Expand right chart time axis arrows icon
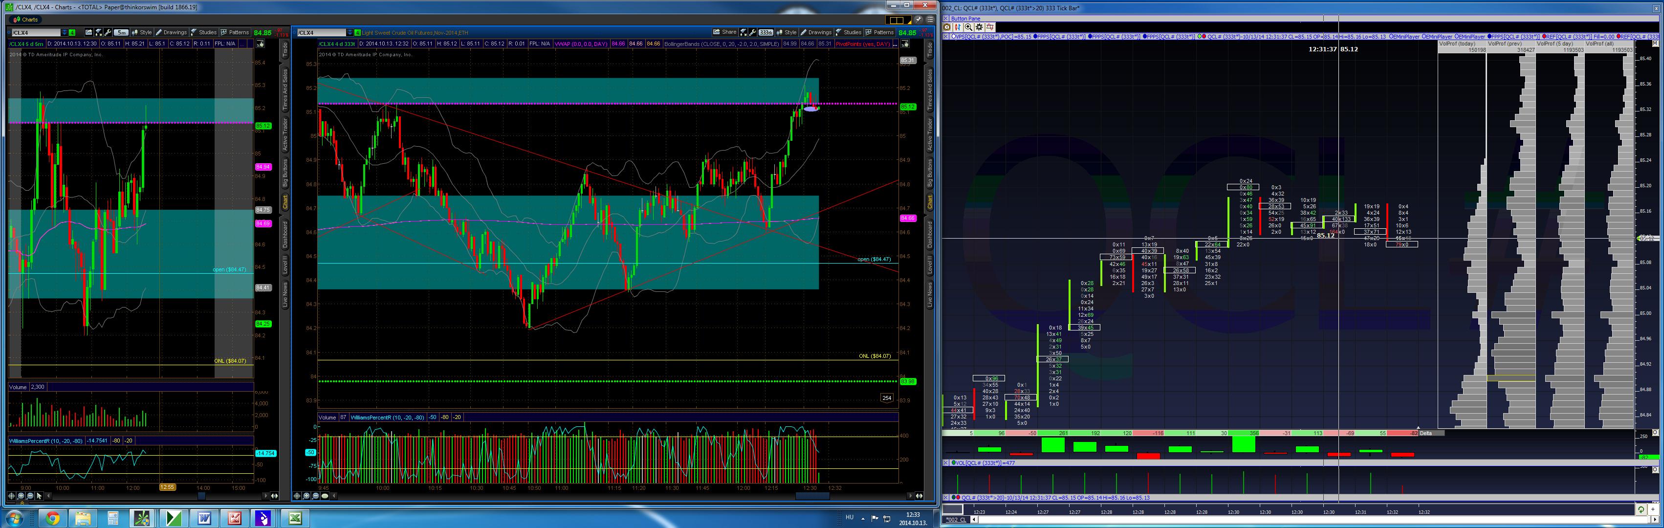The height and width of the screenshot is (528, 1664). 919,496
